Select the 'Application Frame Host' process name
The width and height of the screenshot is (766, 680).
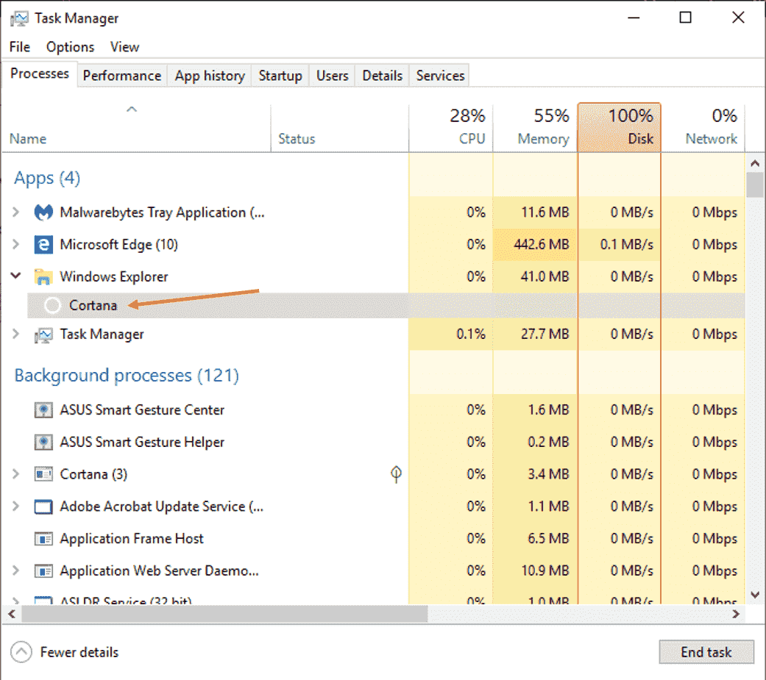132,539
